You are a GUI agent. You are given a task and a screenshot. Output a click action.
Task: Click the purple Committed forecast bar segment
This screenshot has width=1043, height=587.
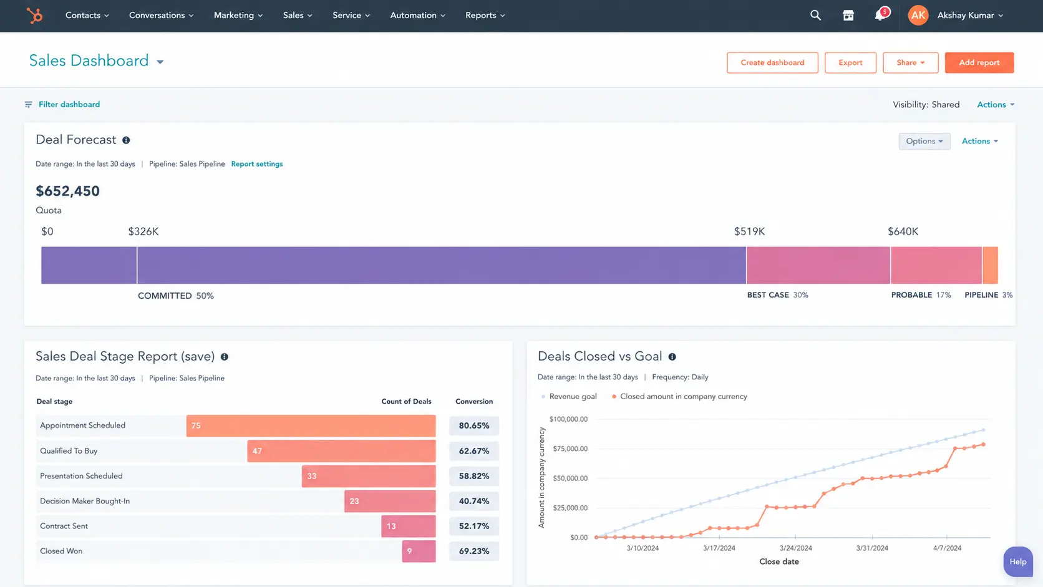(x=441, y=265)
